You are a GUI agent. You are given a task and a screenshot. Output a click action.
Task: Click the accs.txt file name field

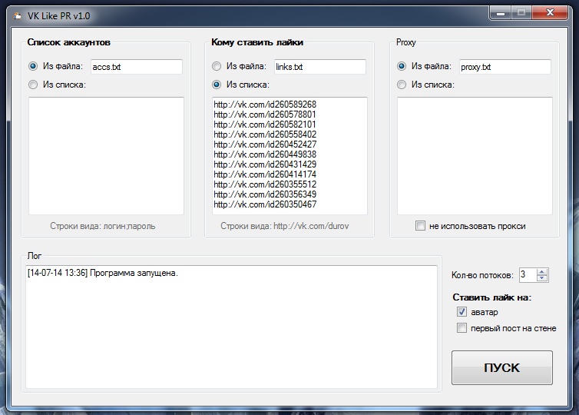click(x=137, y=67)
